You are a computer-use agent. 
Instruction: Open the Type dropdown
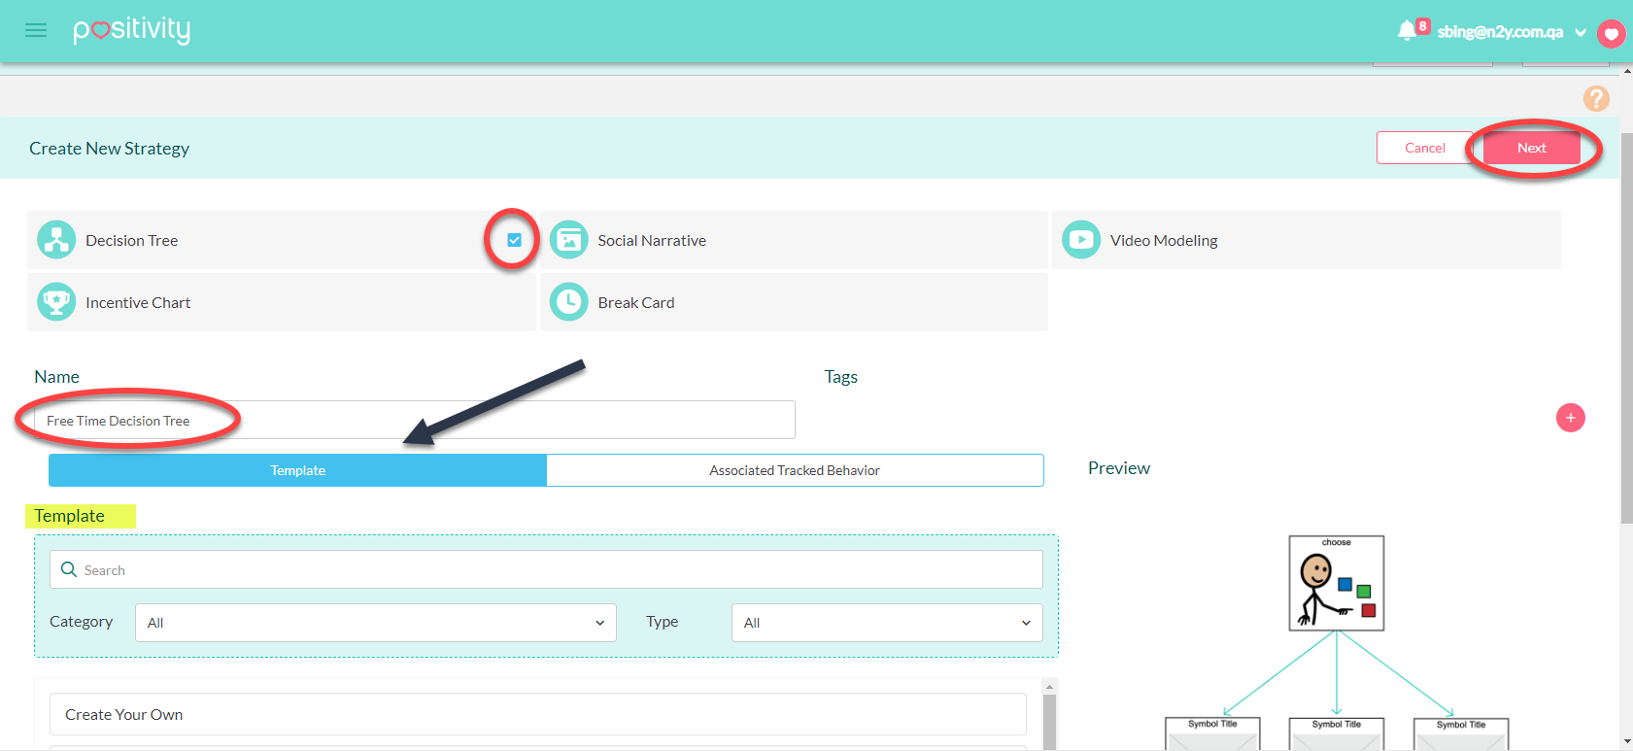[x=887, y=623]
